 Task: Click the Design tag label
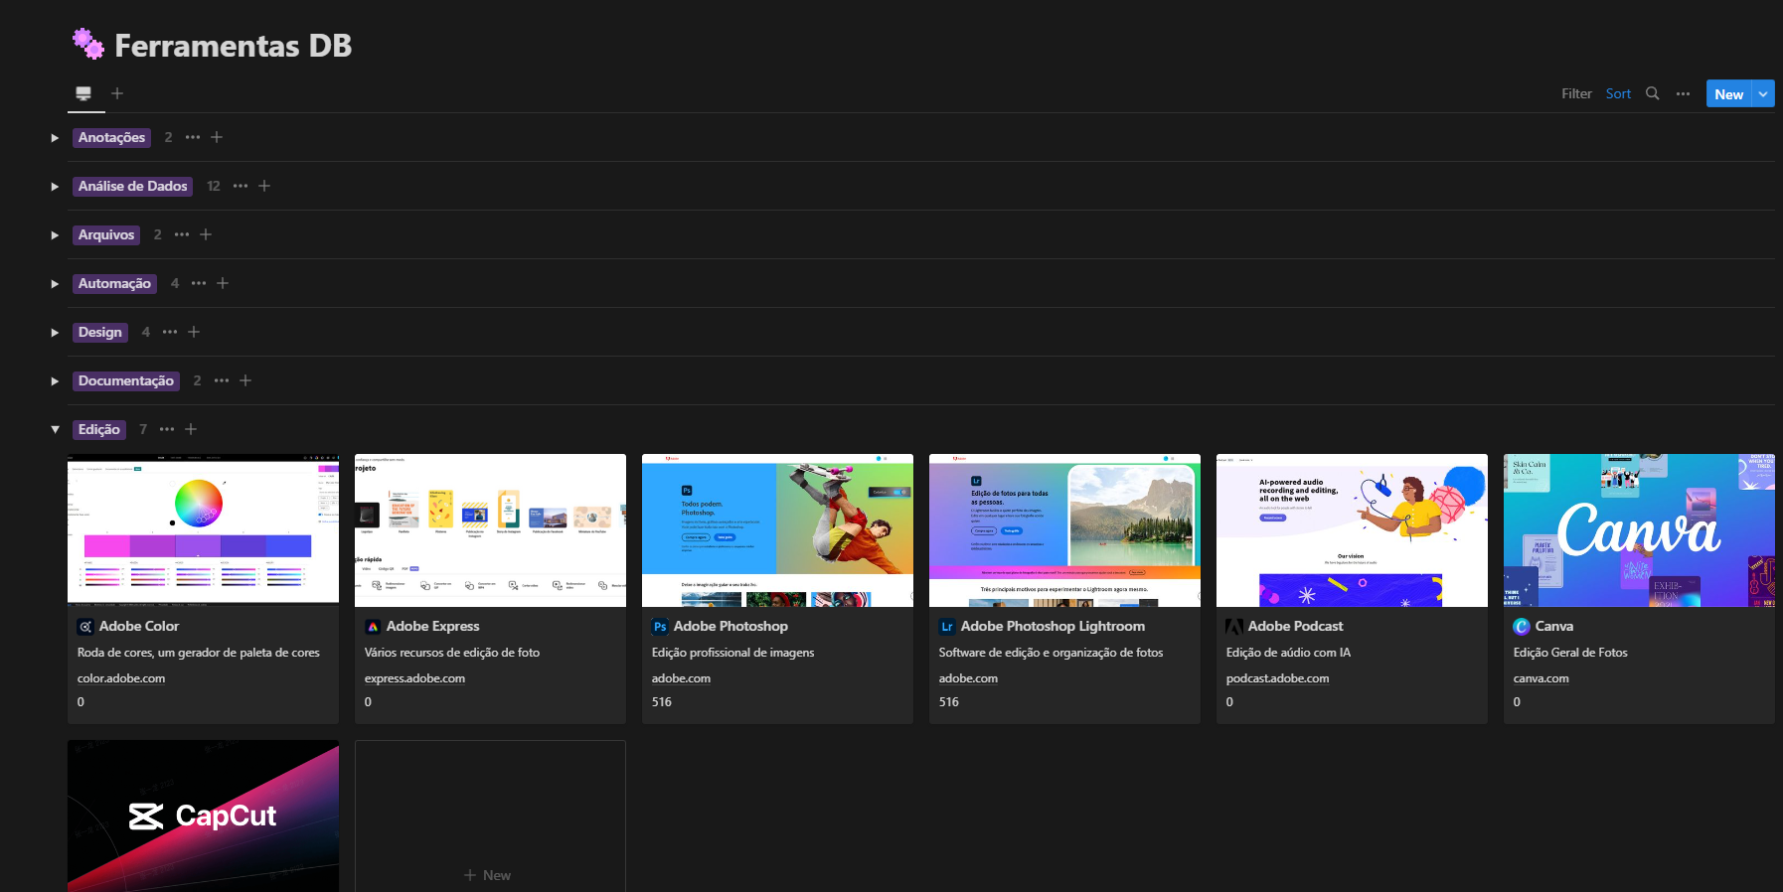100,332
